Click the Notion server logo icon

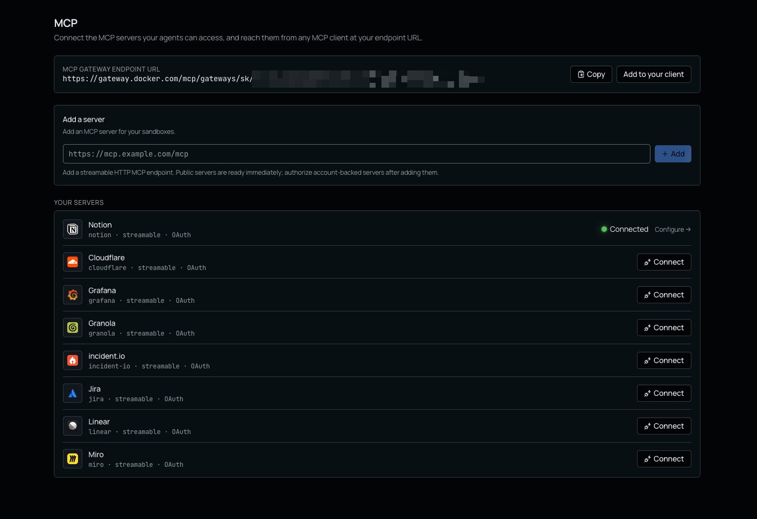[x=73, y=230]
